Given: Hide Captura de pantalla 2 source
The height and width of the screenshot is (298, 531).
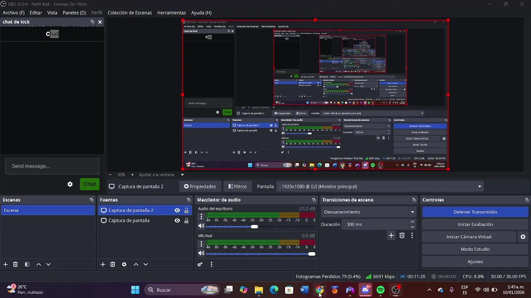Looking at the screenshot, I should tap(177, 210).
